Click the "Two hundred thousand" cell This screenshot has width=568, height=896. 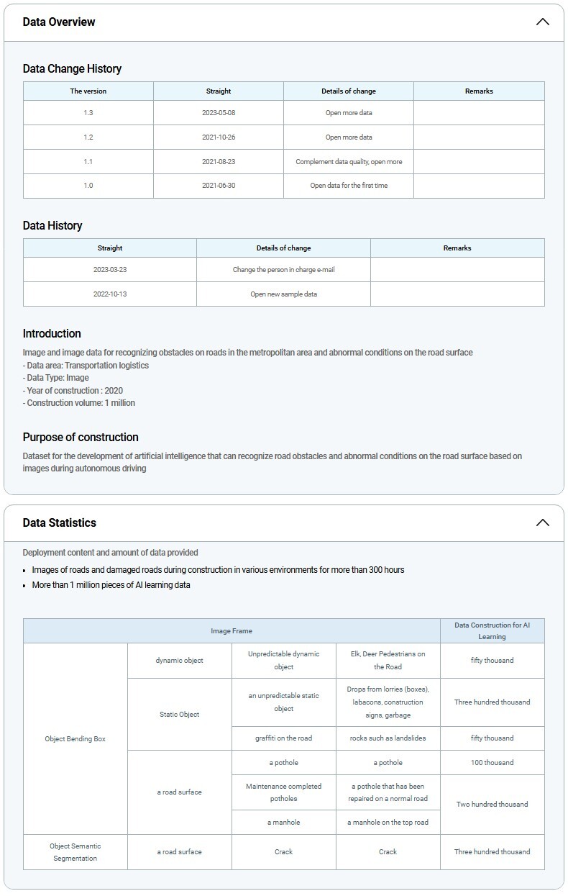[492, 805]
